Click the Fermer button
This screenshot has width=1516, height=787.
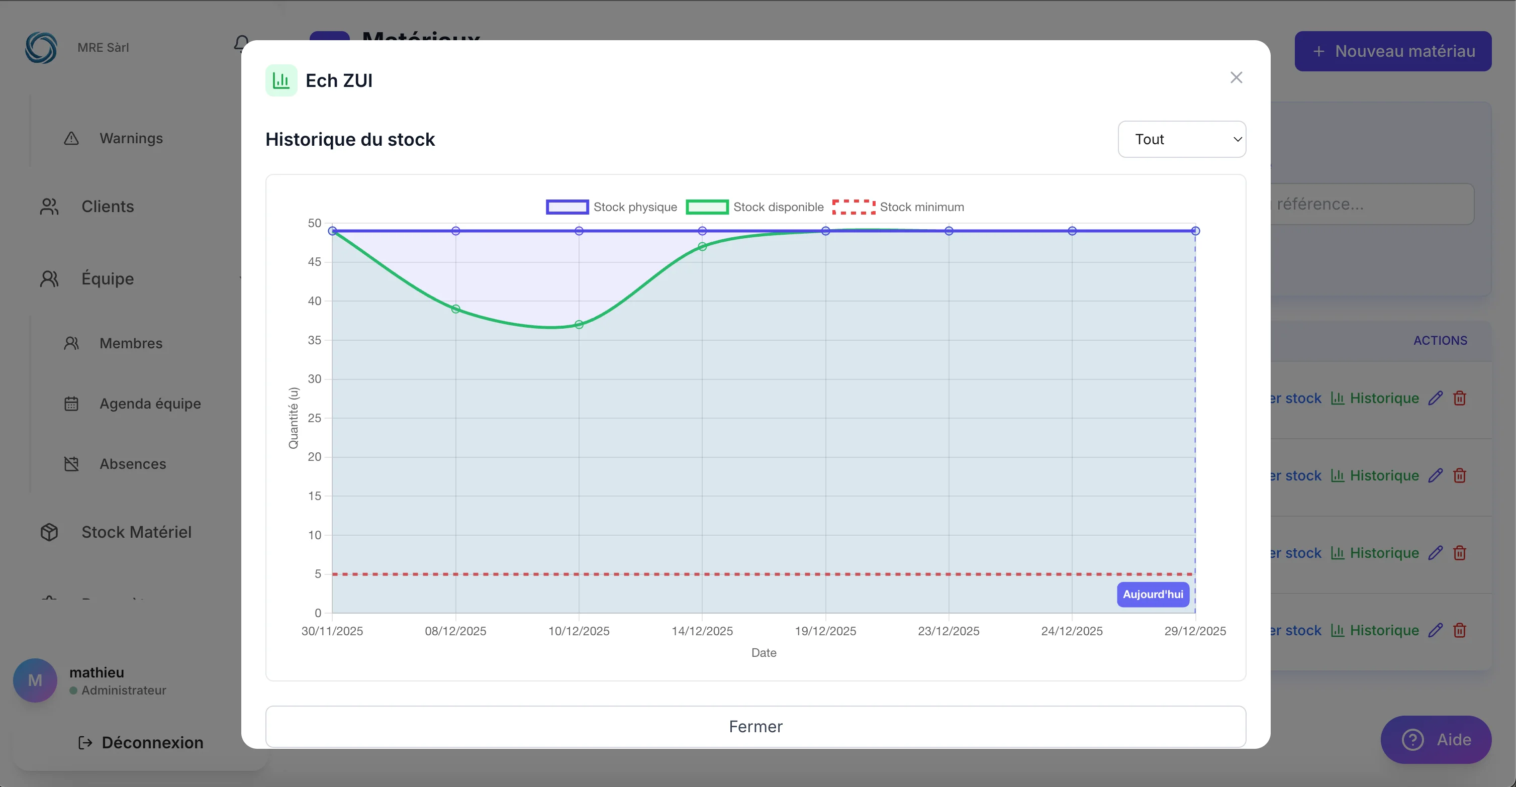(x=755, y=726)
